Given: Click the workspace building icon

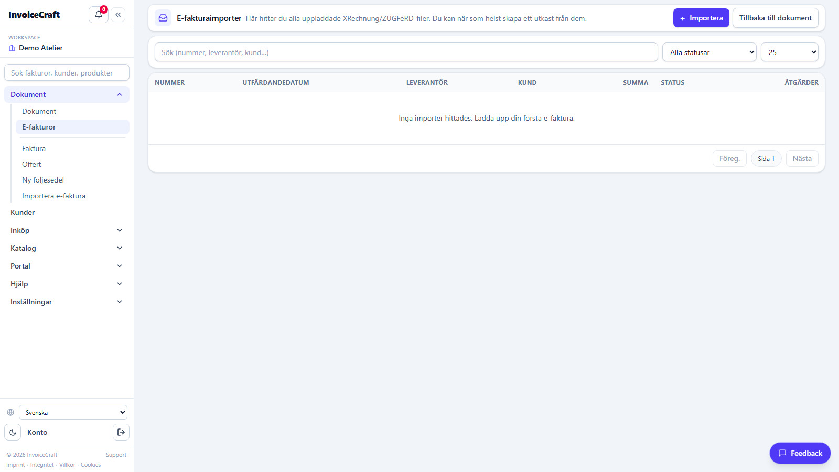Looking at the screenshot, I should (x=12, y=48).
